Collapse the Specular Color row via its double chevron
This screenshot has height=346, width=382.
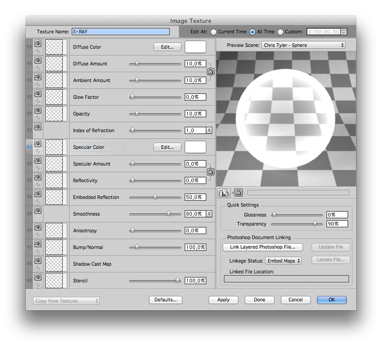(x=29, y=147)
